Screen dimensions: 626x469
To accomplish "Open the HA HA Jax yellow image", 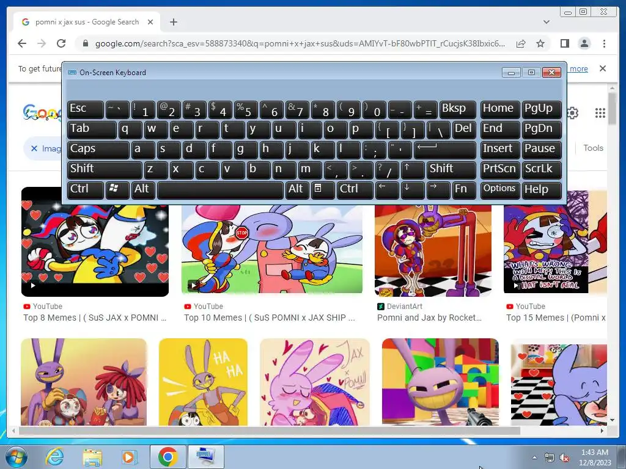I will (203, 382).
